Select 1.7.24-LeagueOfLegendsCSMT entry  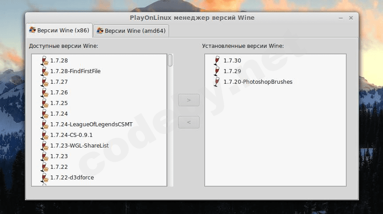click(92, 125)
